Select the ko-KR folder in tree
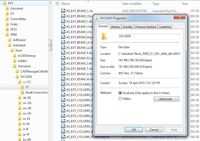The image size is (200, 141). pyautogui.click(x=27, y=139)
